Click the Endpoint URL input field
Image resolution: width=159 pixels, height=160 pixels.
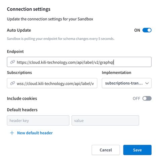tap(79, 62)
